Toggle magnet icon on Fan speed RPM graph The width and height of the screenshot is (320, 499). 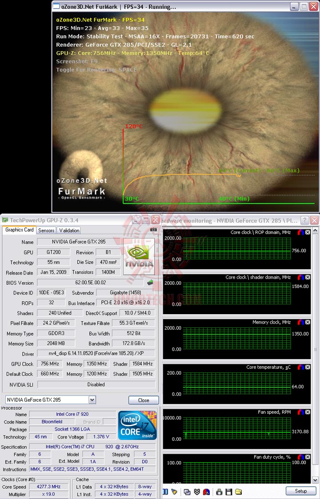(301, 412)
